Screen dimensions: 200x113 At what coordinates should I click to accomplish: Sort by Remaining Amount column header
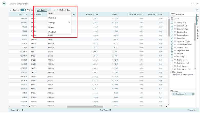coord(135,14)
